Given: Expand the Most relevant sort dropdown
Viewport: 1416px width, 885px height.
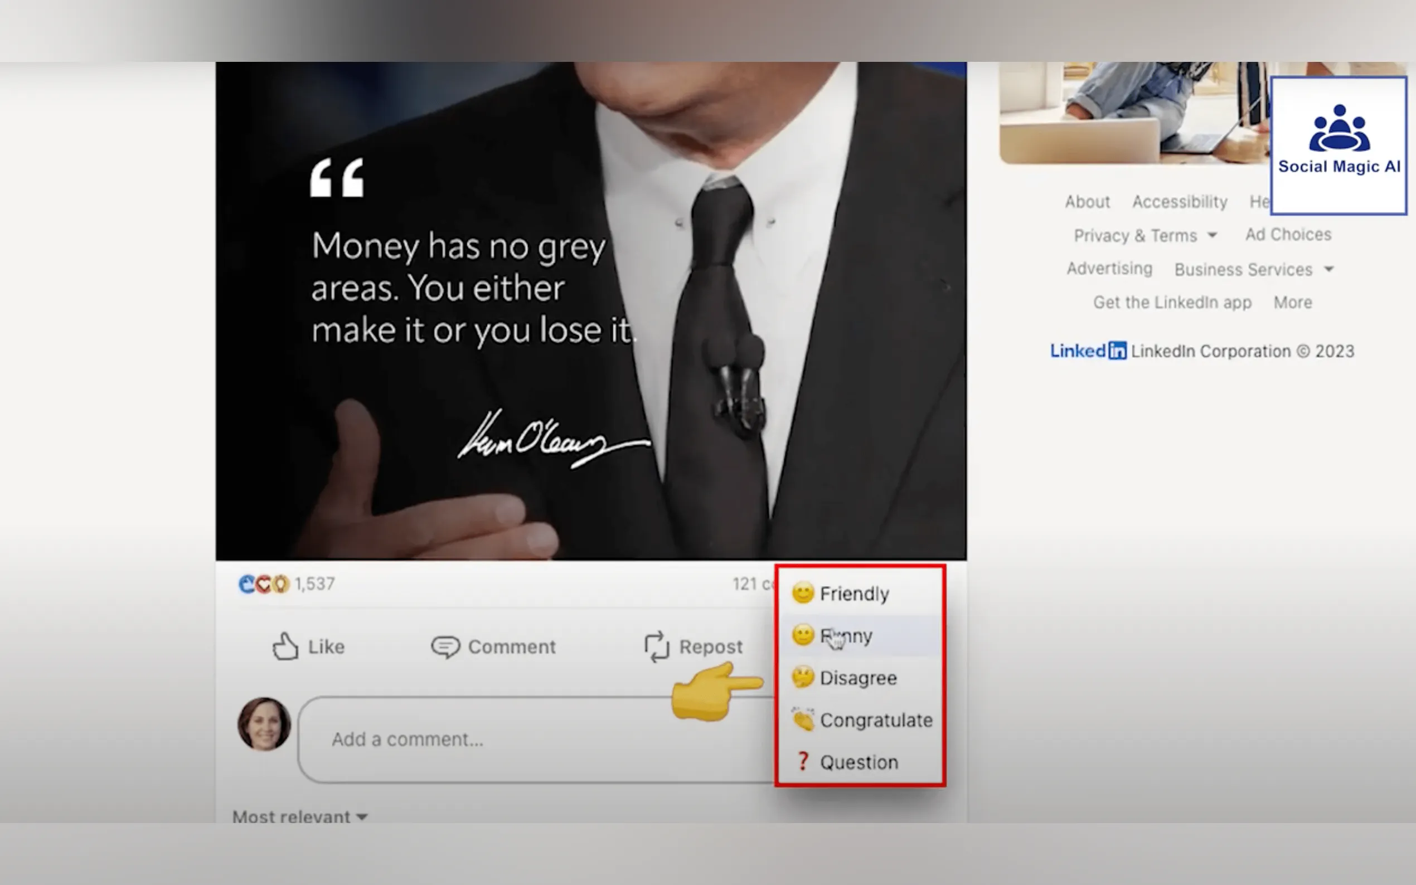Looking at the screenshot, I should 300,816.
